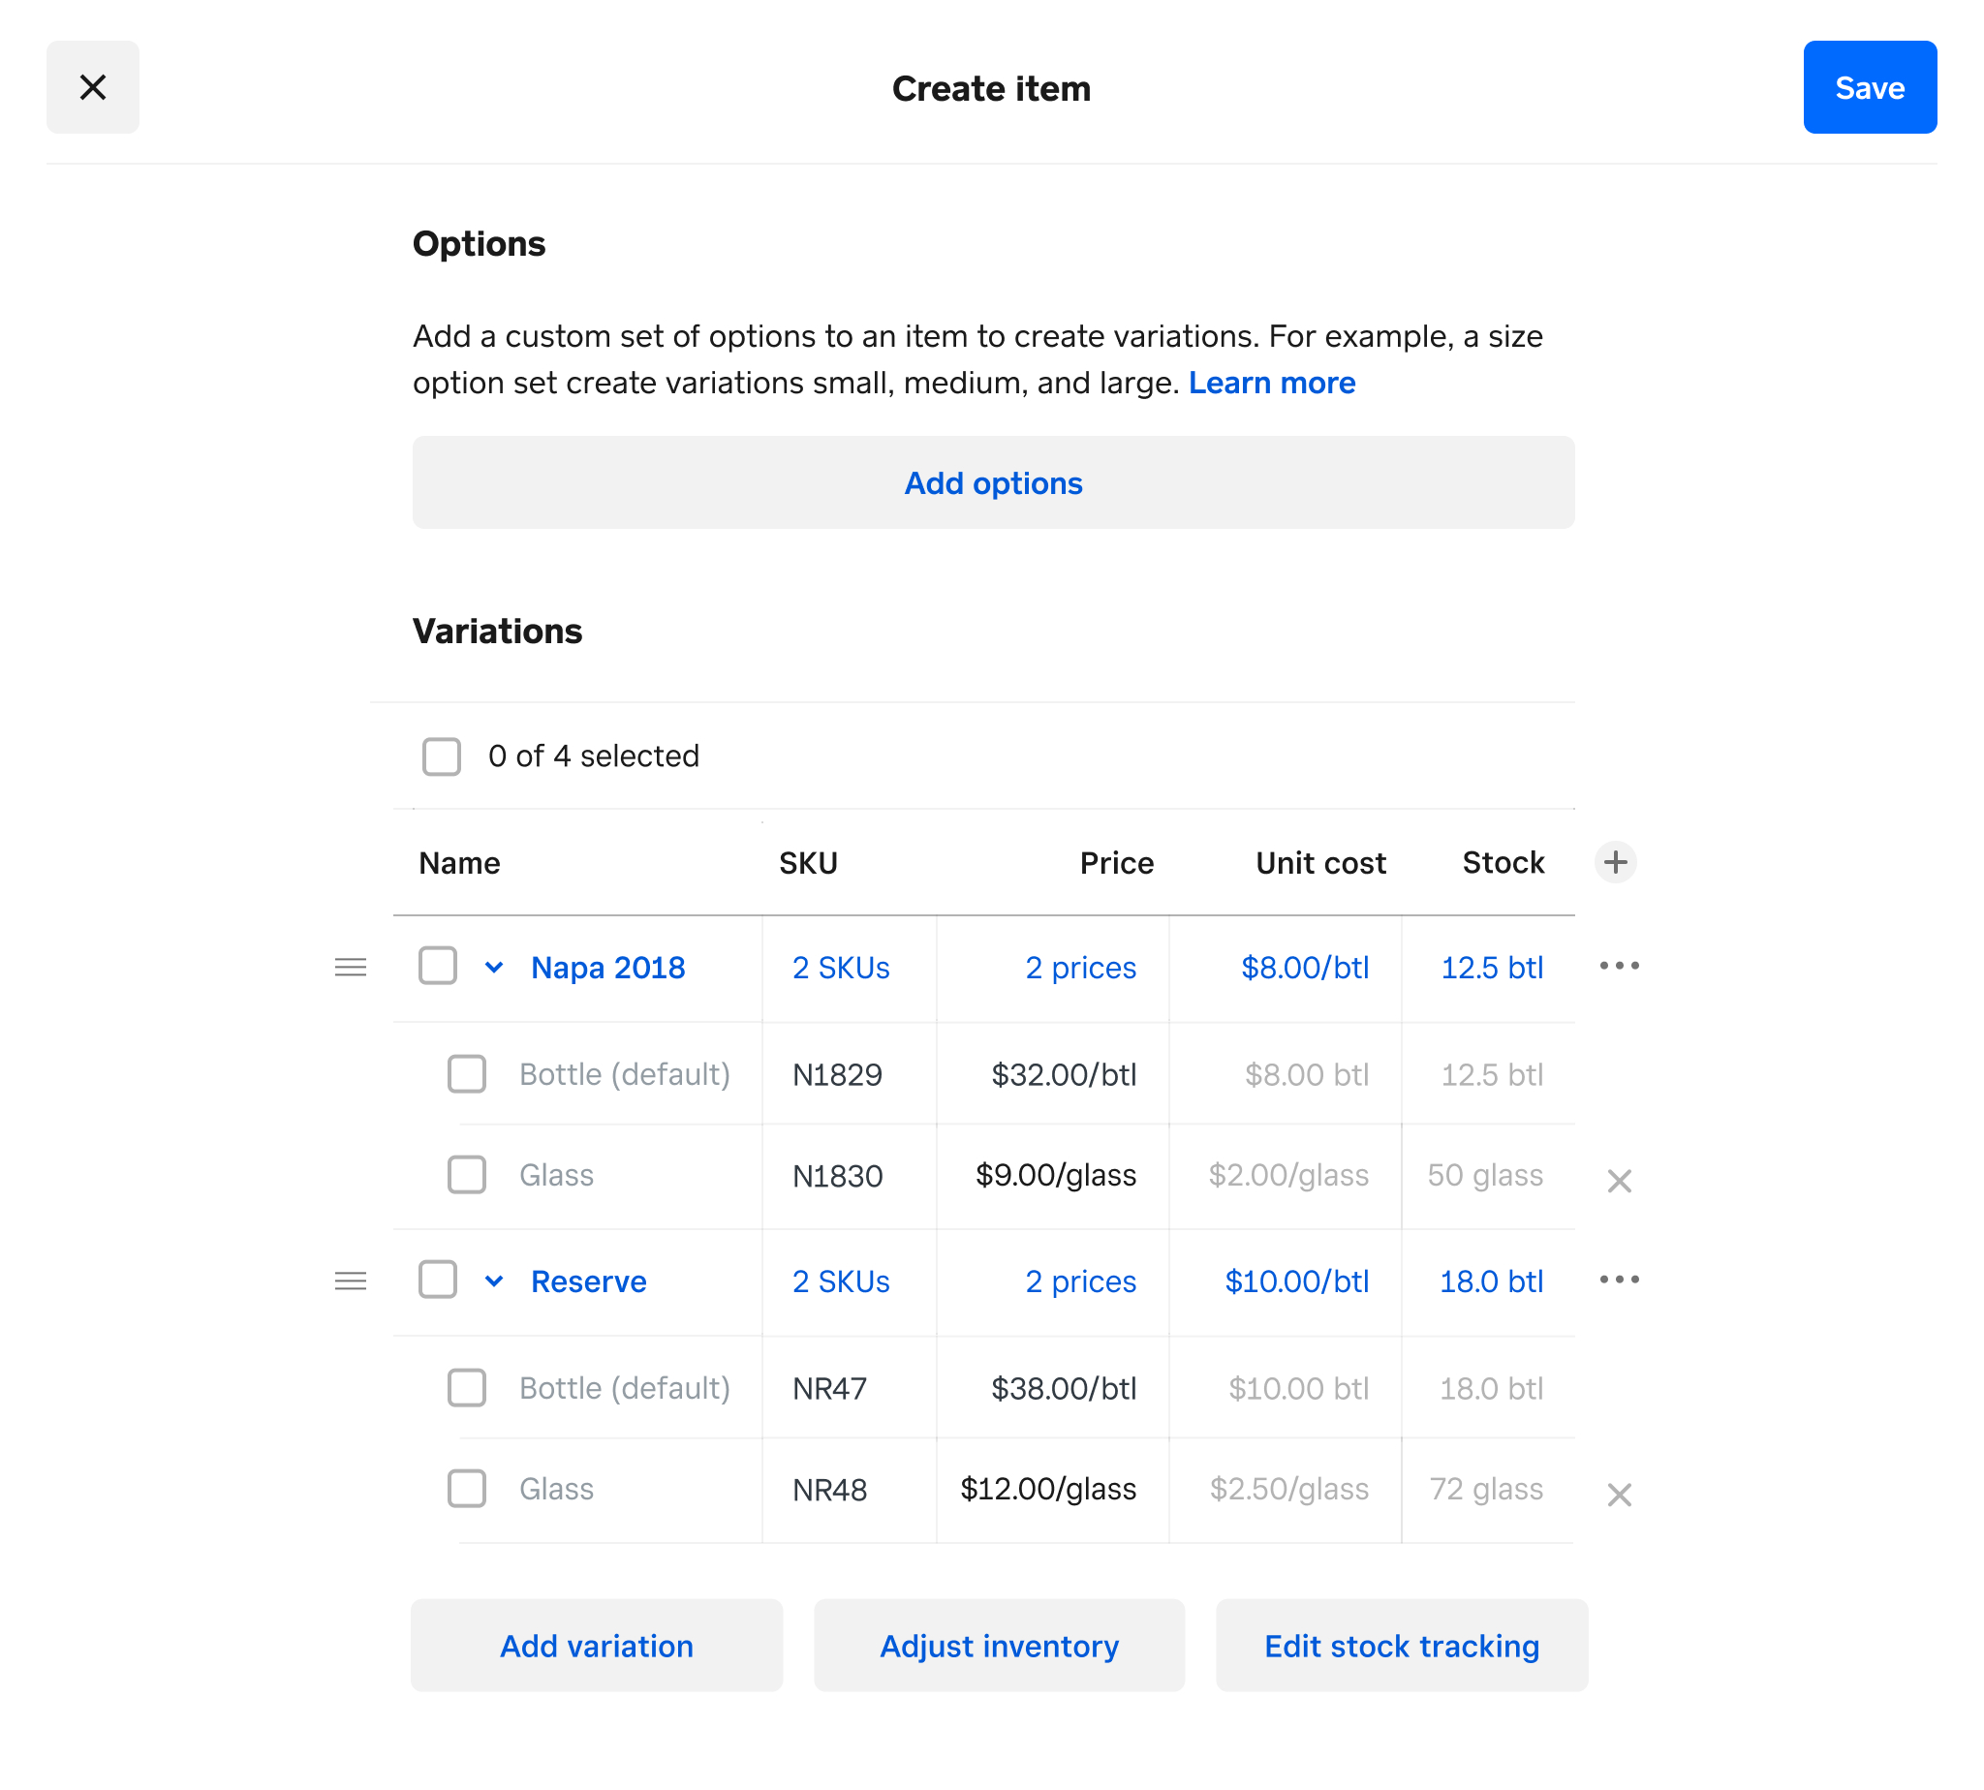This screenshot has height=1790, width=1984.
Task: Grab the drag handle for Reserve row
Action: coord(350,1281)
